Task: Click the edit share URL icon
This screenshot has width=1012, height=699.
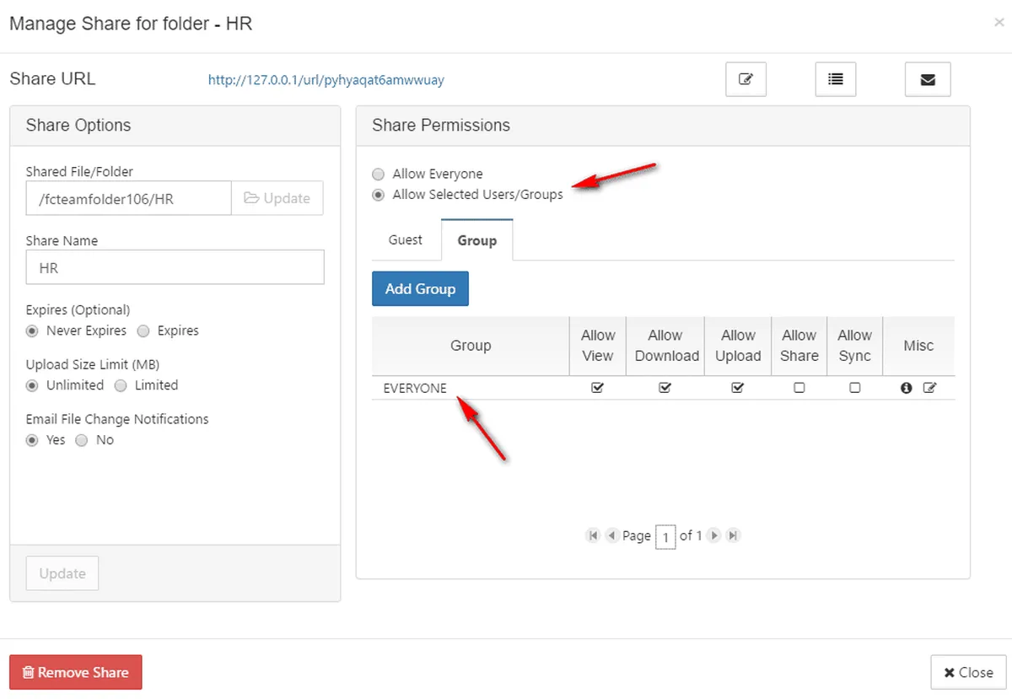Action: [x=746, y=79]
